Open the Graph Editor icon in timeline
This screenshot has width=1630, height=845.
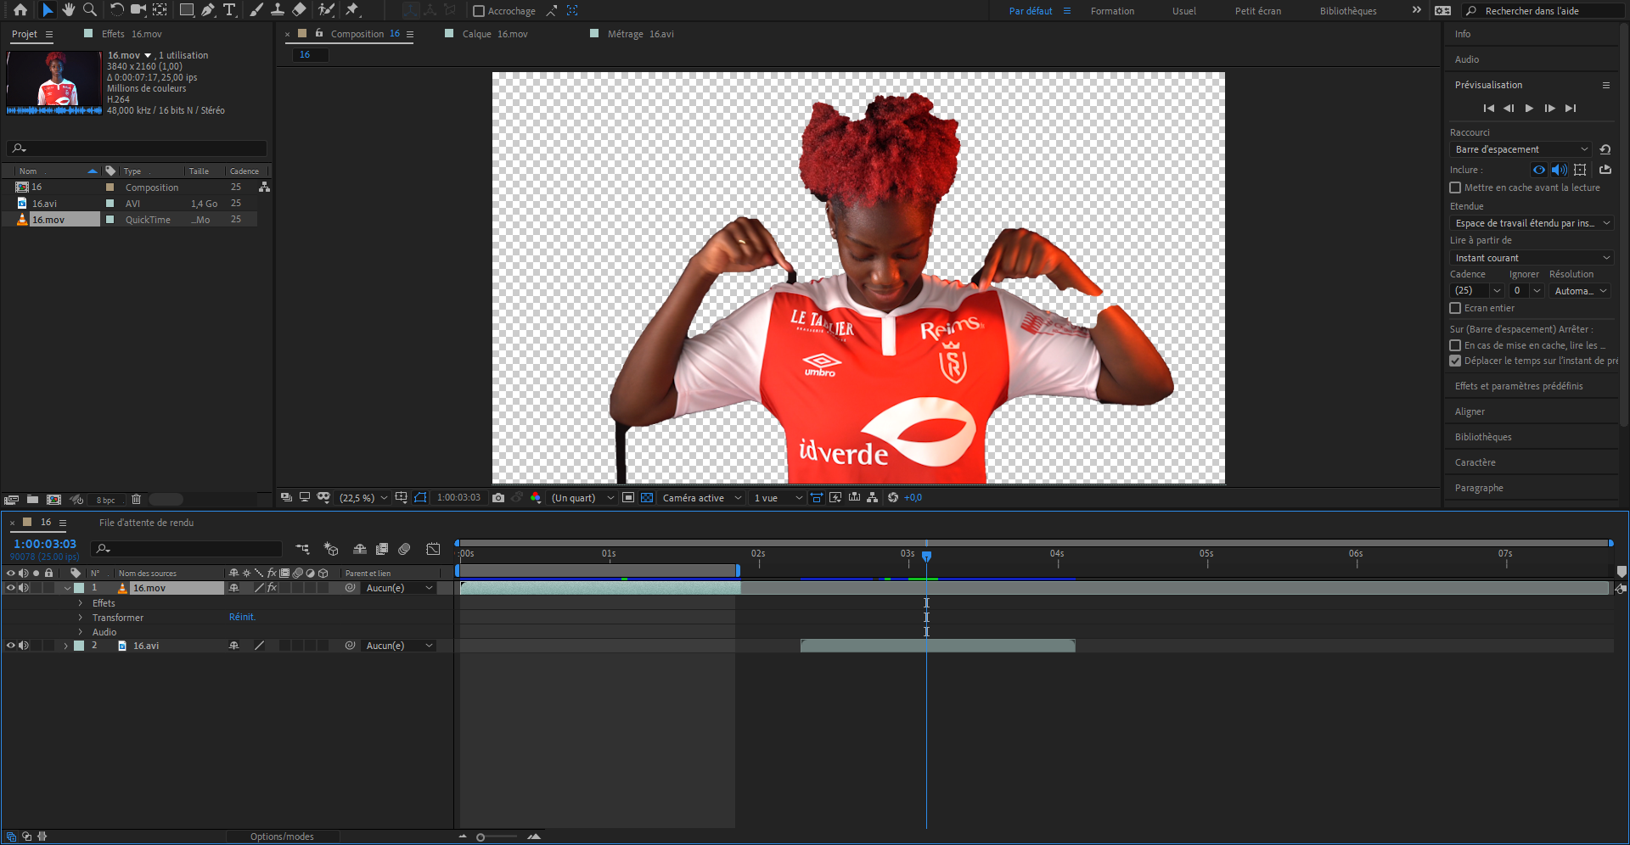[x=433, y=549]
